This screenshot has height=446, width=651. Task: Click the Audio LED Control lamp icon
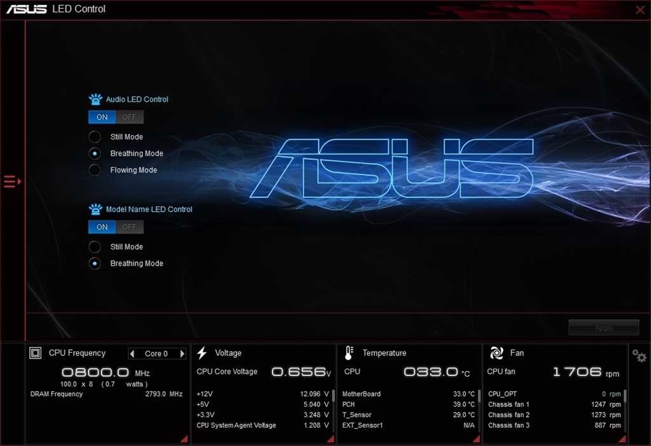pos(95,98)
